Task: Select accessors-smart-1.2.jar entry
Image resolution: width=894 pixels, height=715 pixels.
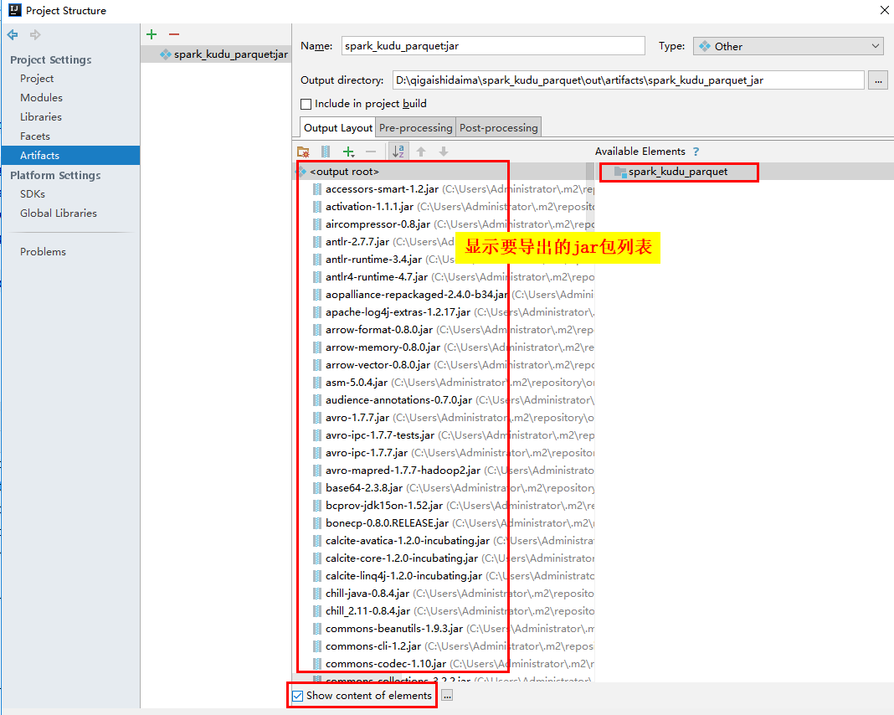Action: point(382,189)
